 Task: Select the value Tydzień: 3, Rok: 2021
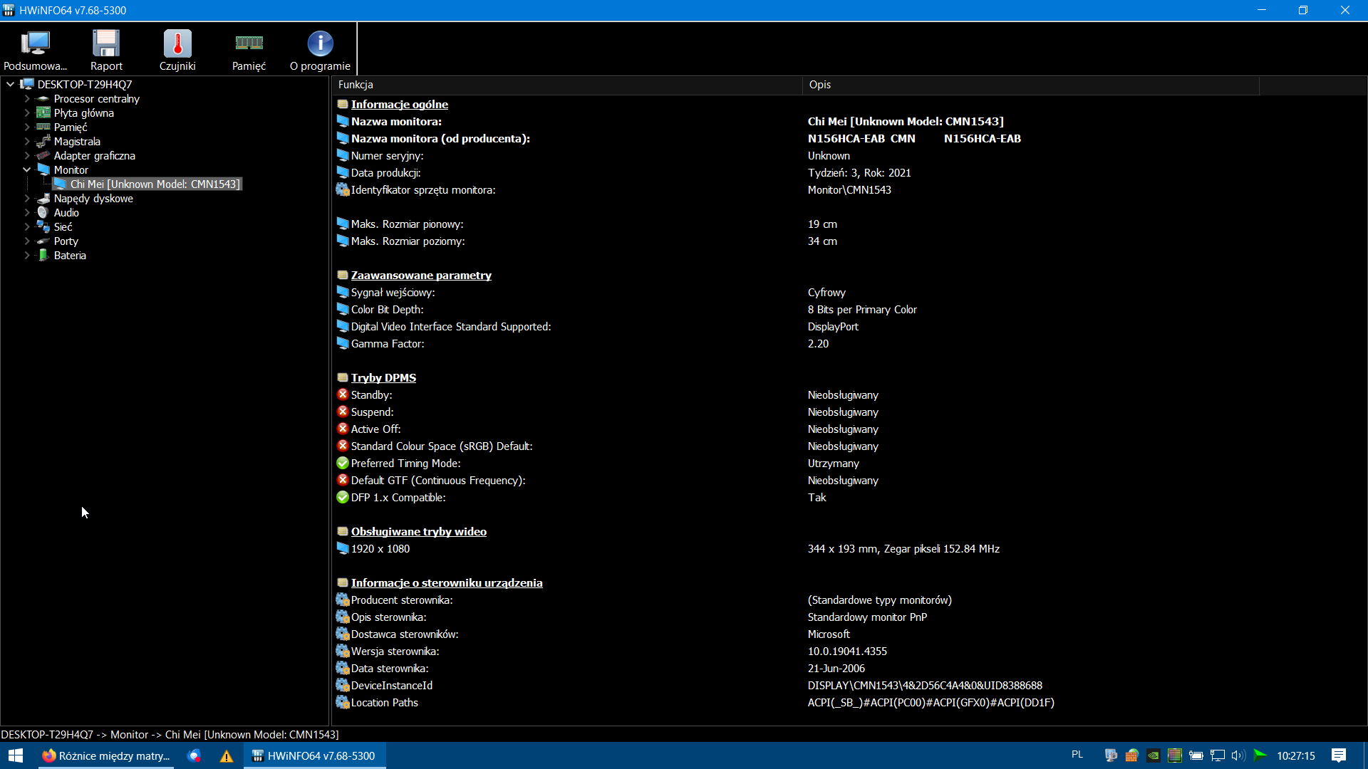[x=859, y=172]
